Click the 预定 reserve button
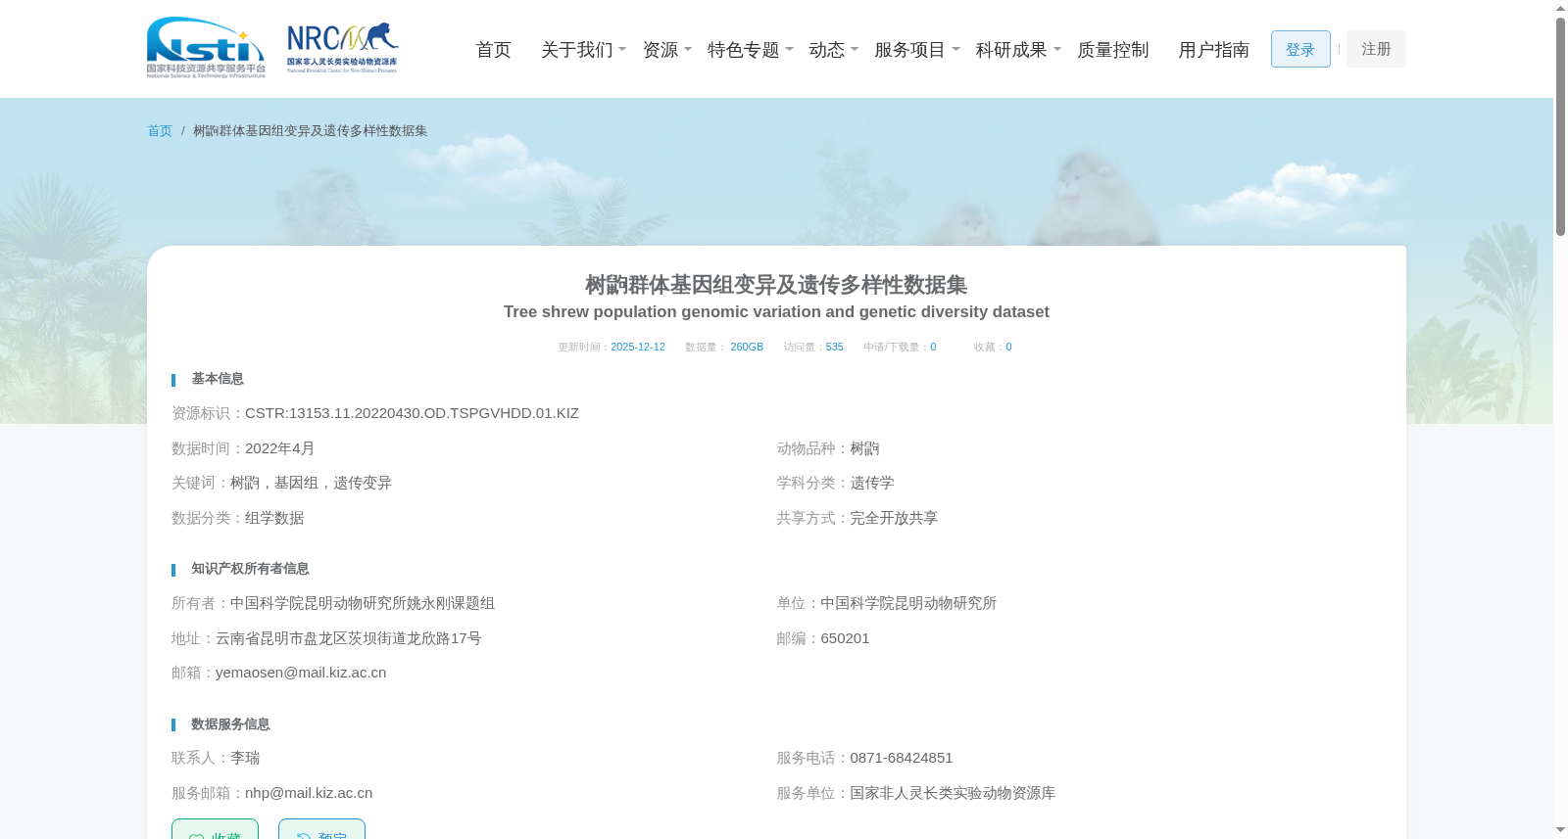This screenshot has height=839, width=1568. (x=321, y=830)
